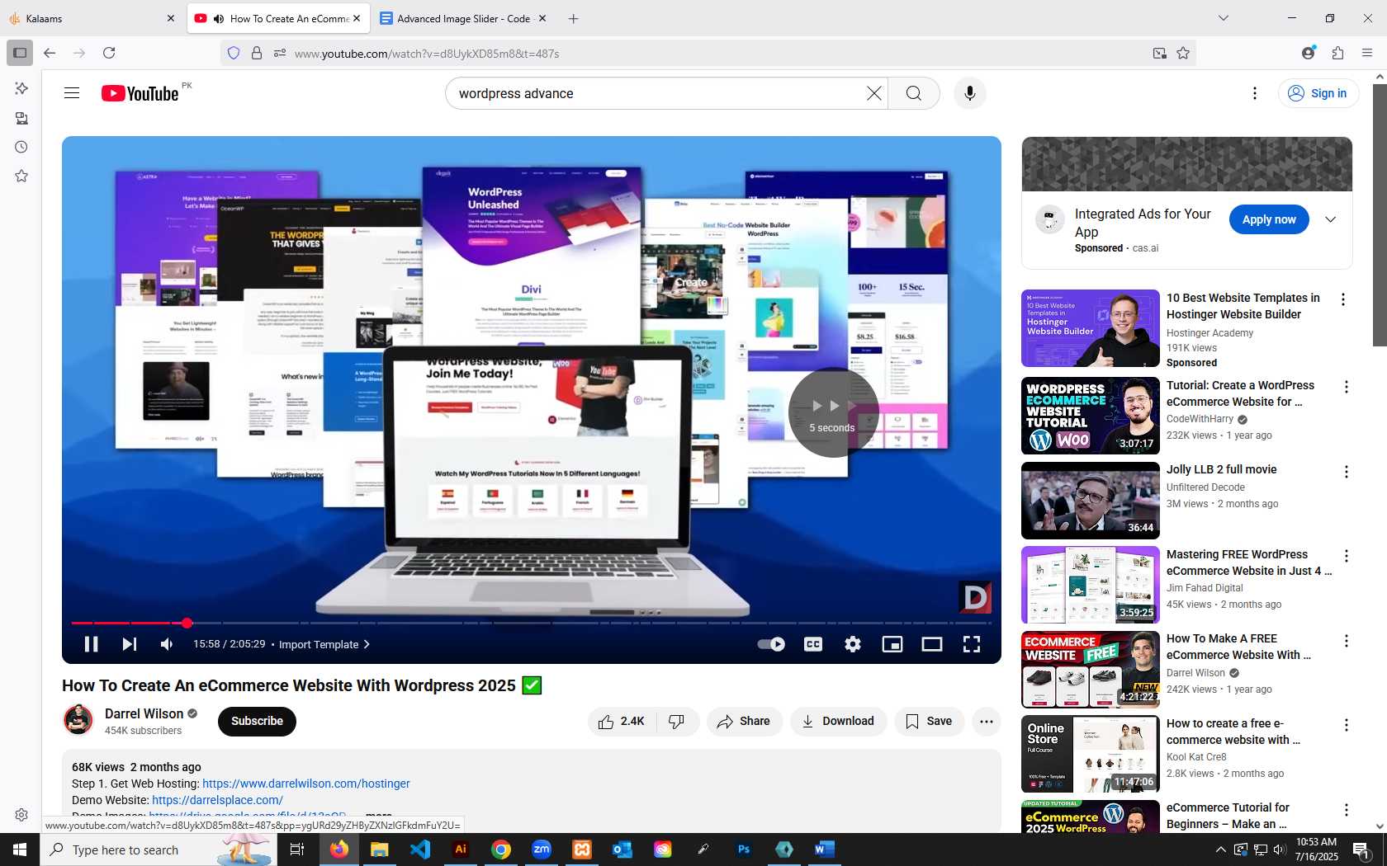
Task: Select the How To Create An eCommerce tab
Action: (279, 18)
